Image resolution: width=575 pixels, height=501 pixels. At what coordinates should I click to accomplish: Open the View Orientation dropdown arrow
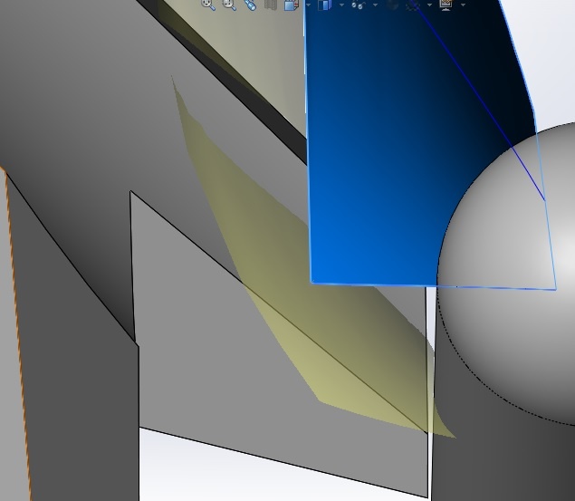coord(309,5)
